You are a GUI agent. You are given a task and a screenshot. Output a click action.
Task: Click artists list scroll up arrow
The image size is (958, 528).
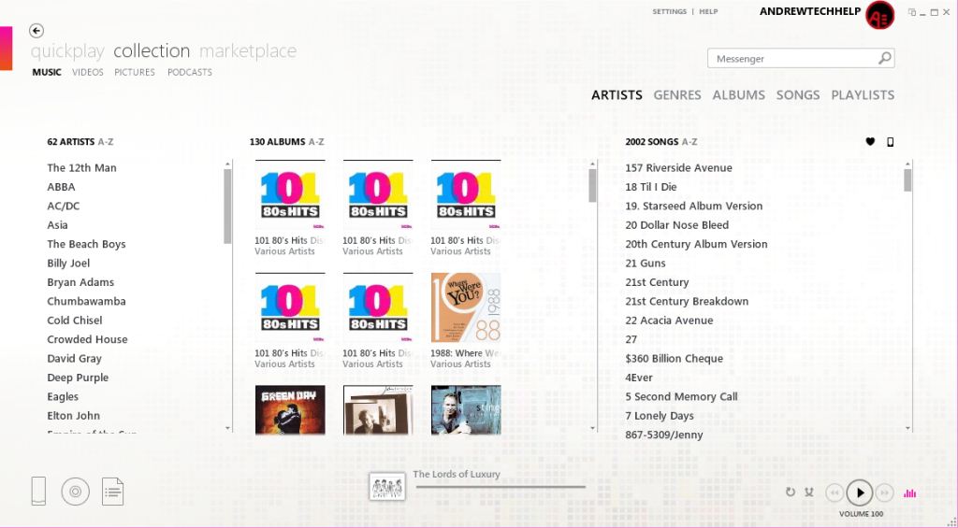click(228, 164)
